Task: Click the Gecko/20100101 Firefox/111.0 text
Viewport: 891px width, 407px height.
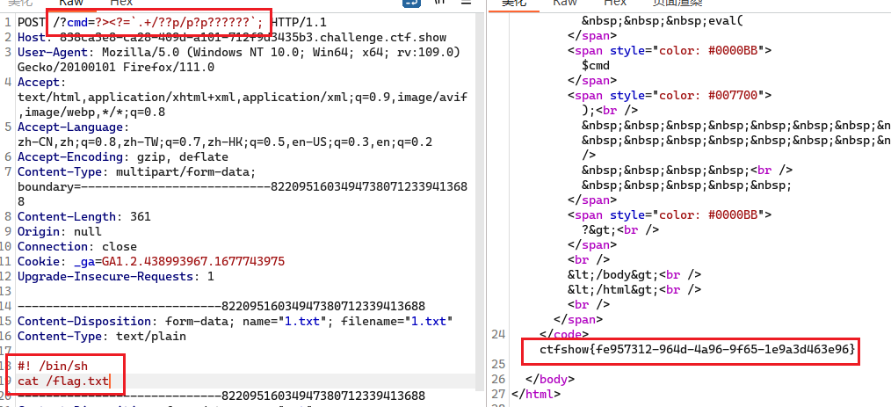Action: pos(116,68)
